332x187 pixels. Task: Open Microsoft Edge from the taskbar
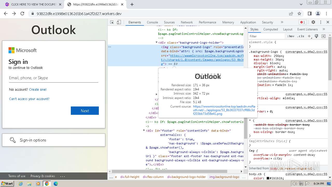(x=56, y=184)
